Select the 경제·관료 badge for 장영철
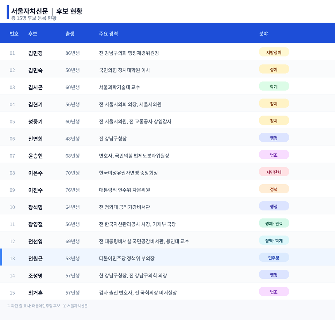Screen dimensions: 335x320 click(x=274, y=223)
